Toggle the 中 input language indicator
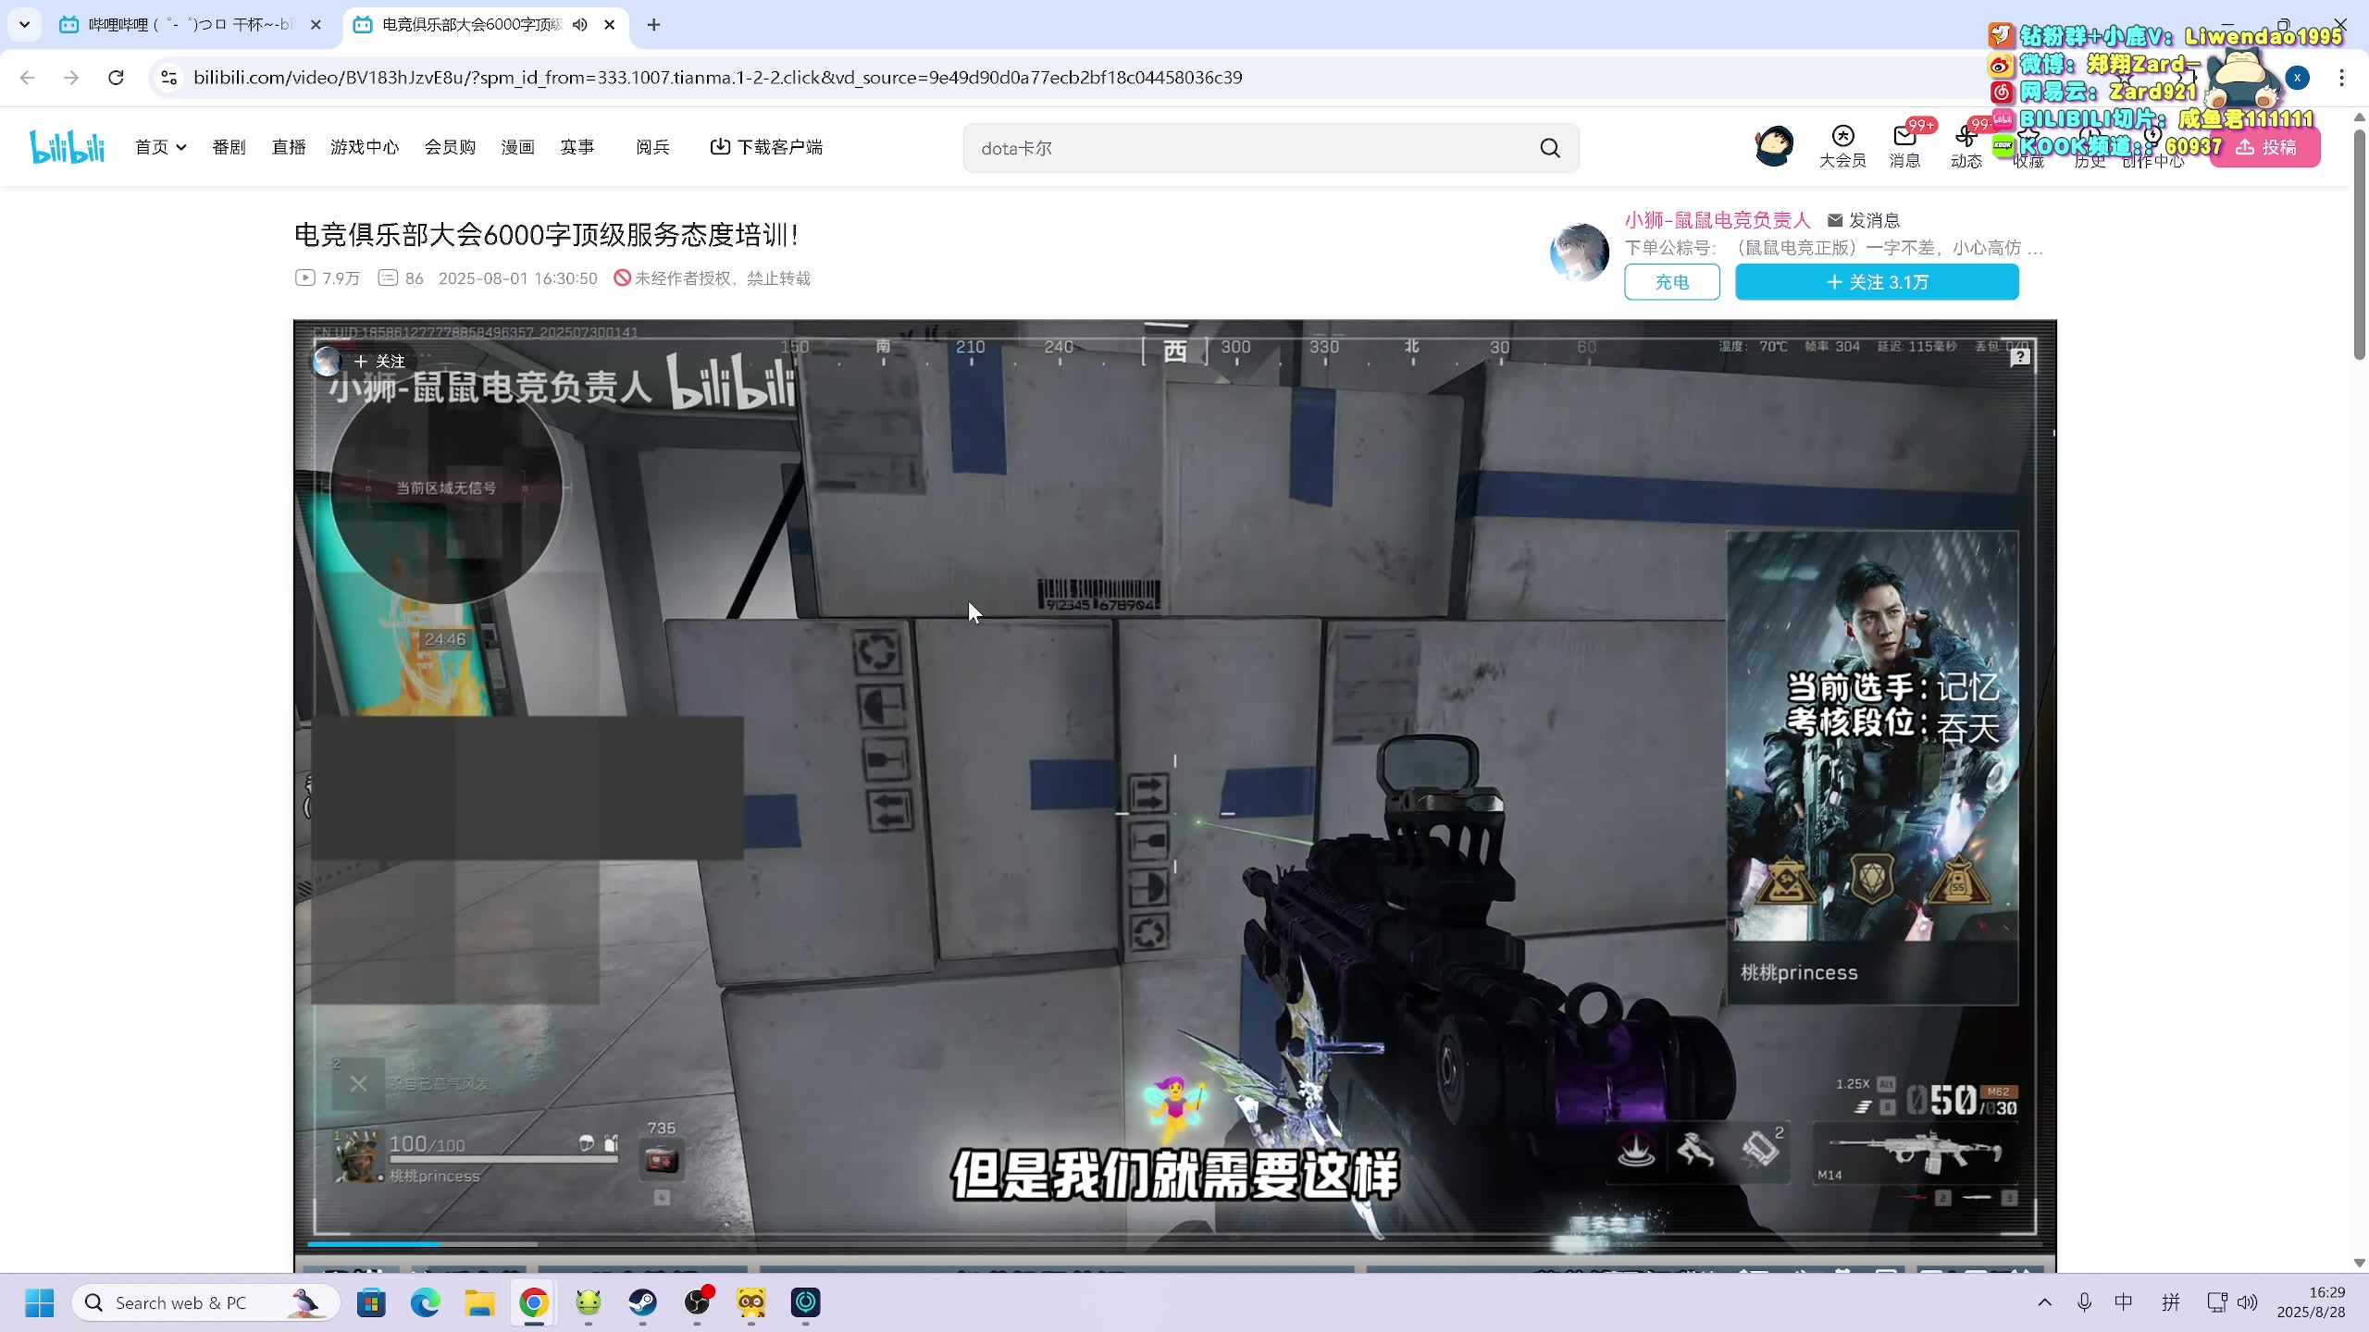The width and height of the screenshot is (2369, 1332). (x=2124, y=1303)
